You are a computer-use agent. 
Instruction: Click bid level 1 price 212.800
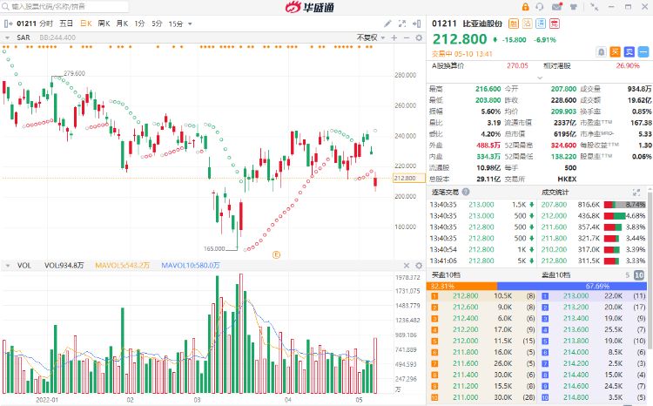tap(466, 296)
